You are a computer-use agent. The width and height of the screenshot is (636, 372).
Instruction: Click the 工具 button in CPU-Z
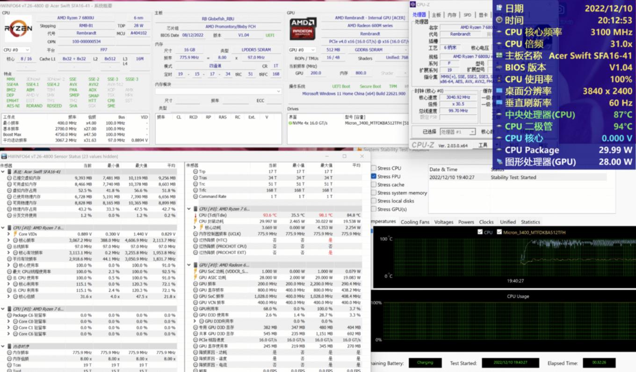(x=483, y=145)
